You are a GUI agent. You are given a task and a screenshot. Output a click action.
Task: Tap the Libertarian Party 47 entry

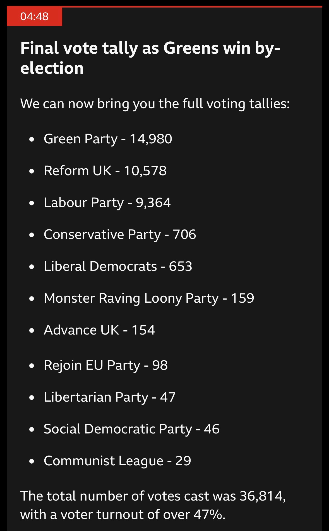109,397
